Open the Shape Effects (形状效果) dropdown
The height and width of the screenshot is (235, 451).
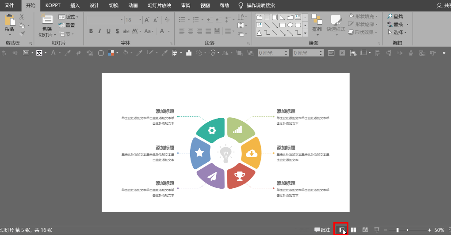tap(363, 33)
